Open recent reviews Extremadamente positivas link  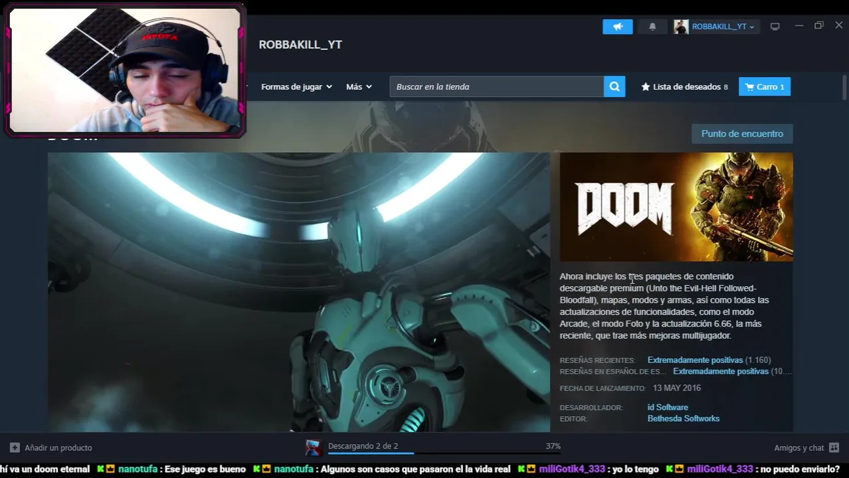(x=695, y=360)
